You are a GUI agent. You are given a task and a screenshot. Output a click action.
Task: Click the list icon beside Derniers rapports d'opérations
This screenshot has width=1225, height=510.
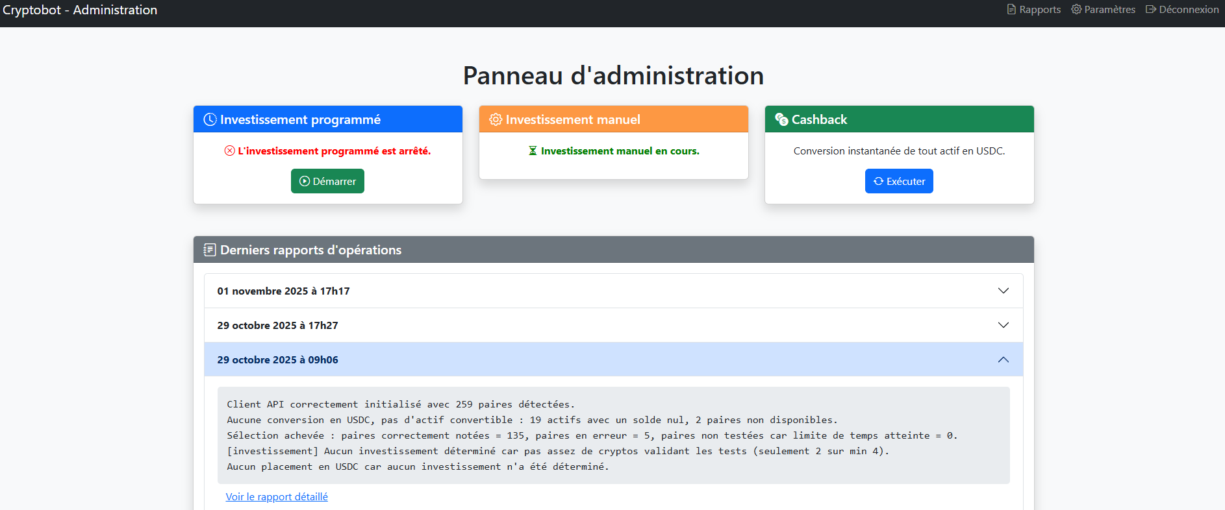(x=210, y=250)
